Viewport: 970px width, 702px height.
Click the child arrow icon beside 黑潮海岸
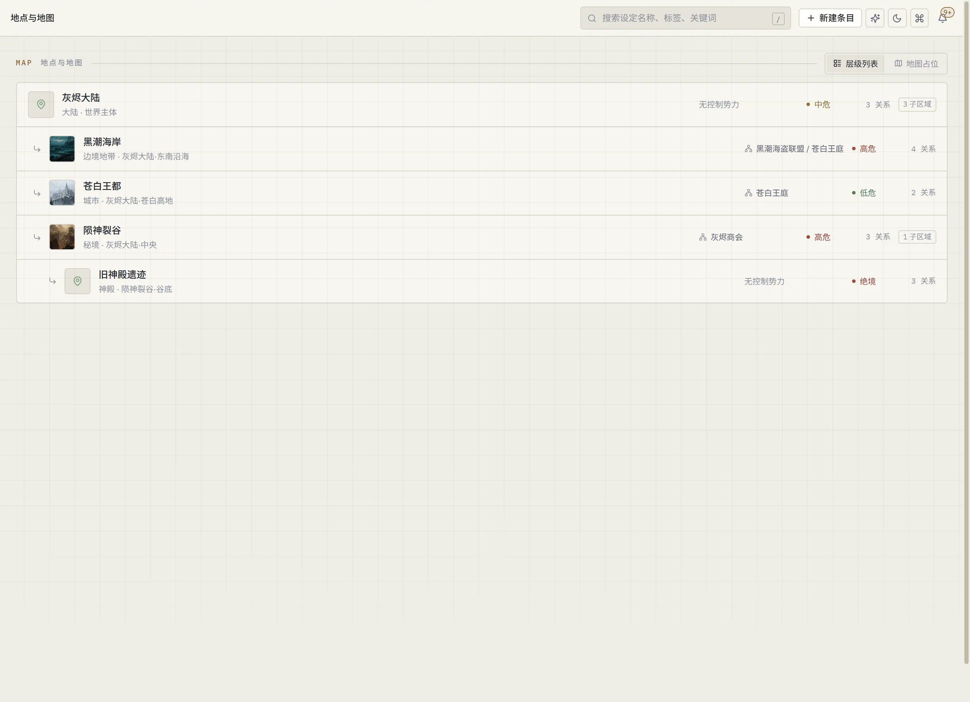point(37,149)
